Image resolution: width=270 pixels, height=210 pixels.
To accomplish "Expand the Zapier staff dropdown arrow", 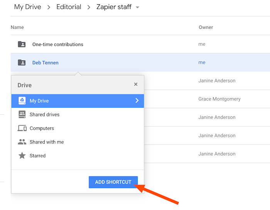I will [137, 7].
